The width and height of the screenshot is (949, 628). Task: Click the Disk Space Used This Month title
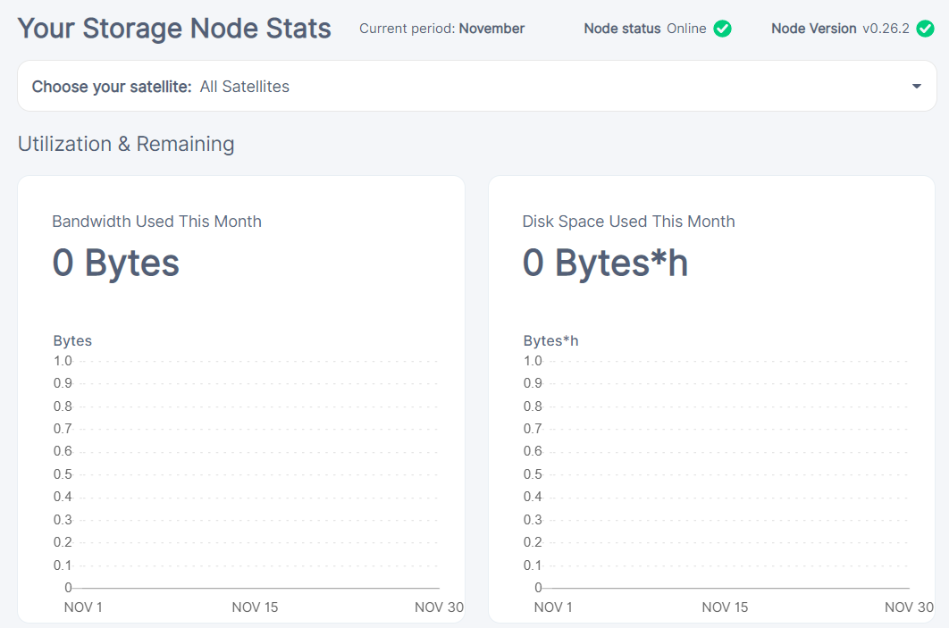(628, 222)
